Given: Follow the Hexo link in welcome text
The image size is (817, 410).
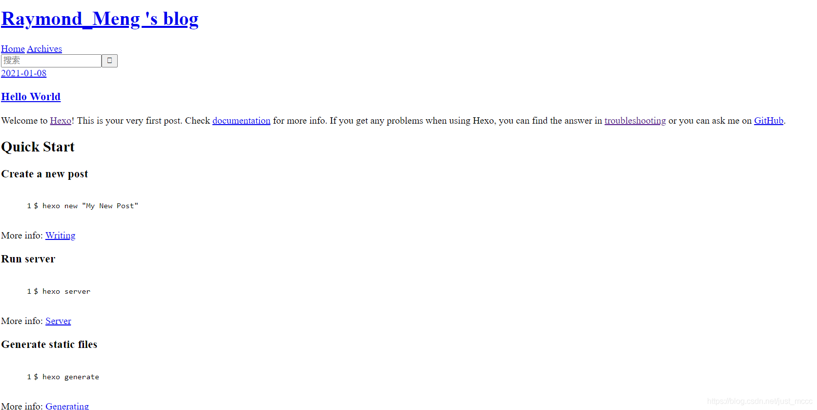Looking at the screenshot, I should coord(61,121).
